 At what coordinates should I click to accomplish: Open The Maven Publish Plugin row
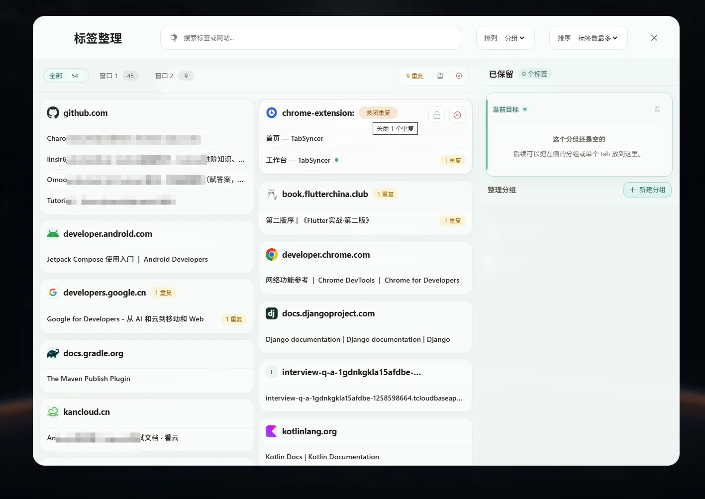(147, 379)
